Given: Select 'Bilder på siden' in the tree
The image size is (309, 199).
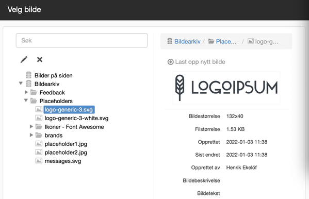Looking at the screenshot, I should point(54,75).
